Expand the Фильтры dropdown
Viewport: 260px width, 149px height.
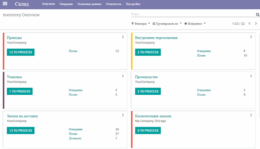(141, 23)
